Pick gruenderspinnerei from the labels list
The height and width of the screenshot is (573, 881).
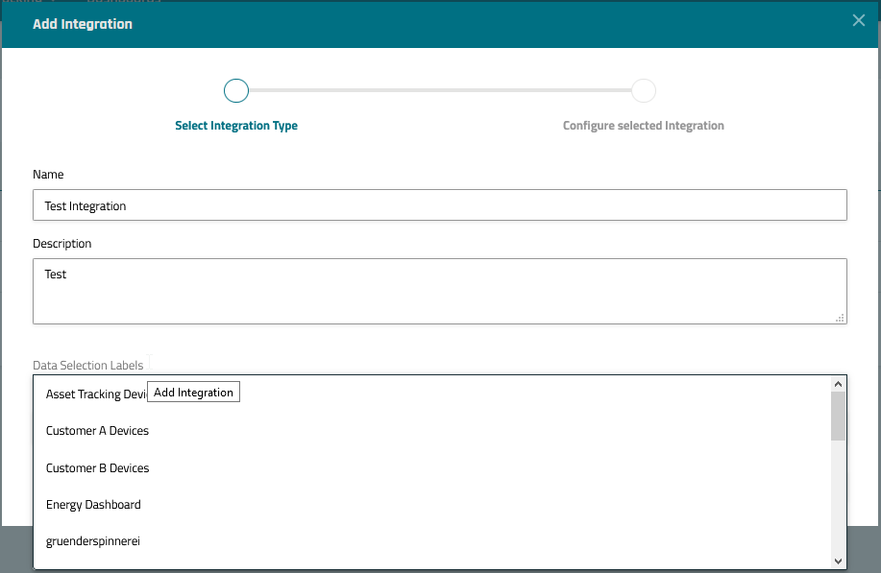(91, 541)
